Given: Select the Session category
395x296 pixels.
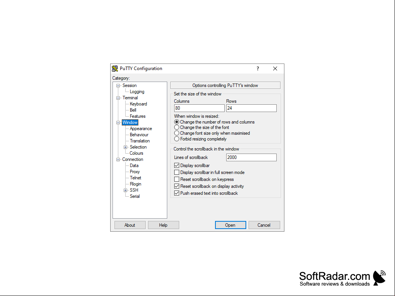Looking at the screenshot, I should tap(129, 85).
